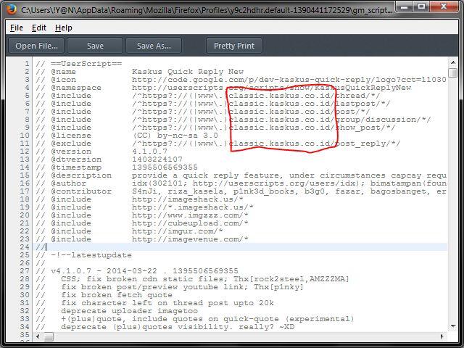Click the 'CSS; fix broken cdn static files' line
The image size is (464, 348).
click(x=205, y=279)
